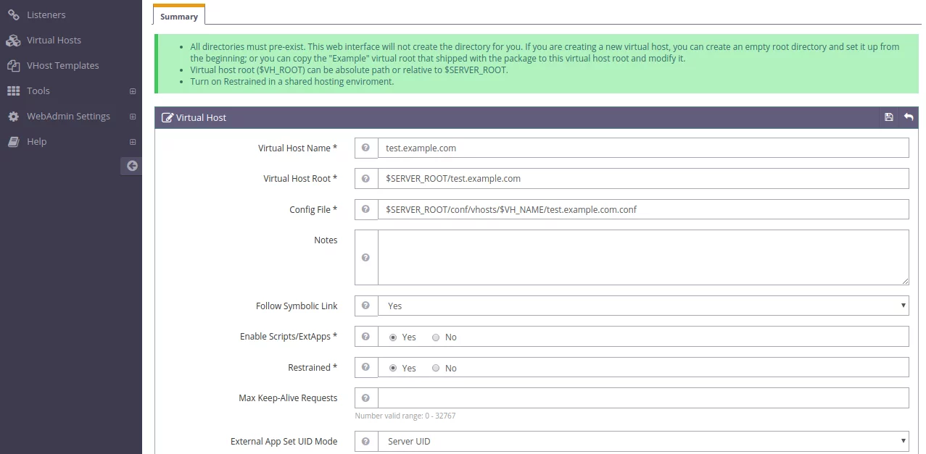Click inside the Notes text area
This screenshot has height=454, width=926.
point(643,258)
